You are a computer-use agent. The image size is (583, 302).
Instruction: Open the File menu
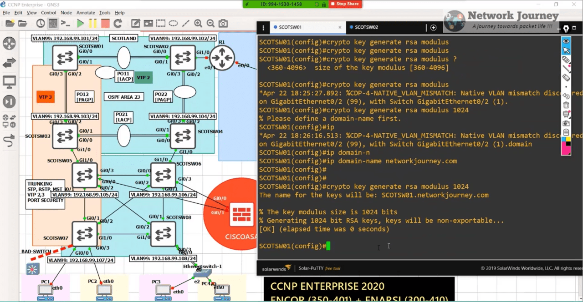coord(6,13)
